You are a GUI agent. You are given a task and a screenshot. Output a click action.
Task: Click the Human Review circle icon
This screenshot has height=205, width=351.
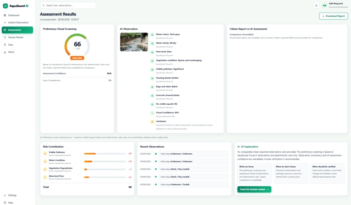pyautogui.click(x=5, y=37)
